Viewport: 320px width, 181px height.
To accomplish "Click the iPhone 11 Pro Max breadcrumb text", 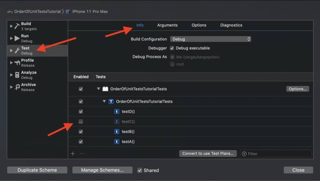I will coord(90,12).
